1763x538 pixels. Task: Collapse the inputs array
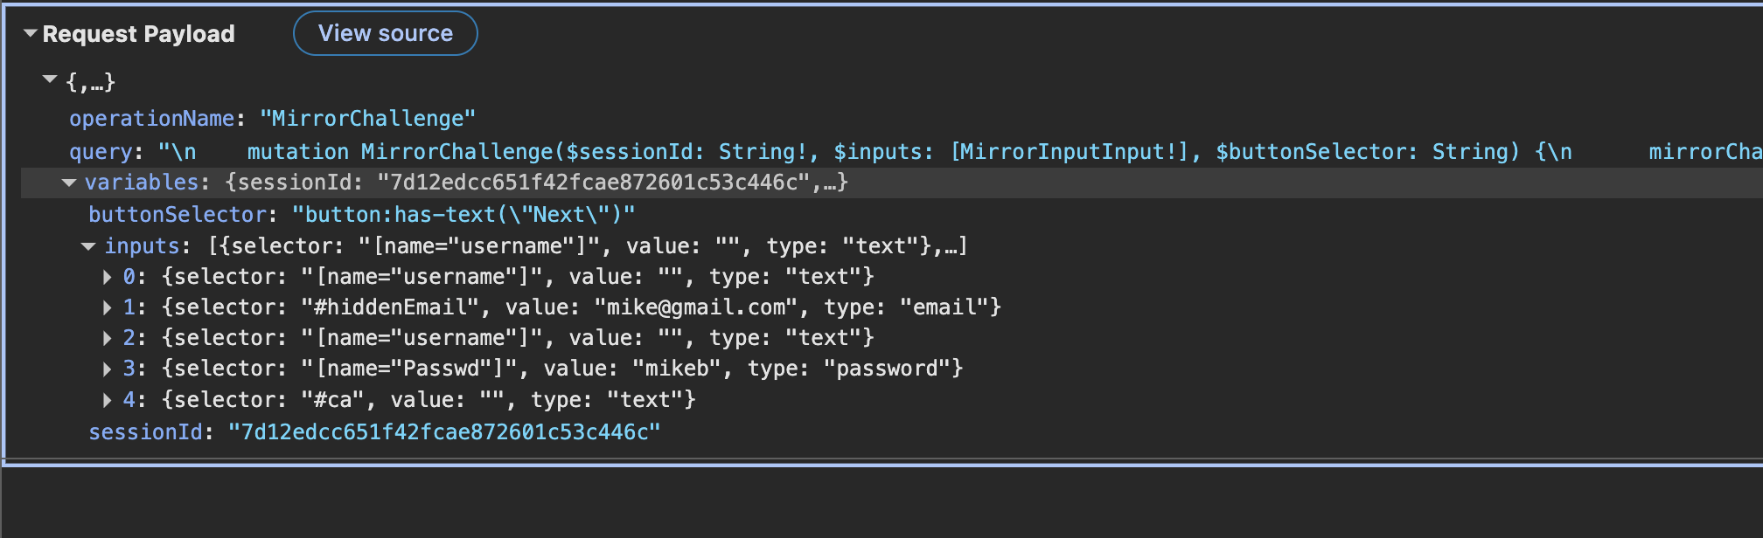tap(88, 246)
